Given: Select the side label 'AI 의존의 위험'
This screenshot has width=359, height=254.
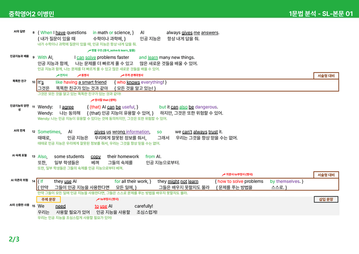Looking at the screenshot, I should [20, 180].
